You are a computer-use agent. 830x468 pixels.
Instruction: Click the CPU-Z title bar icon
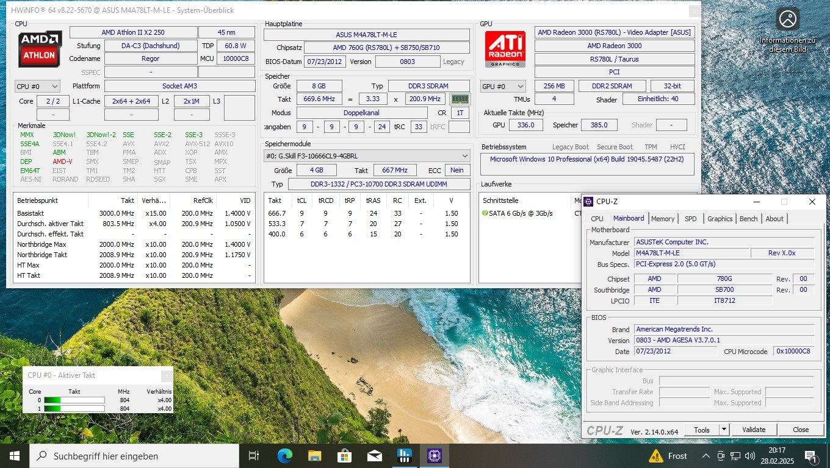click(590, 202)
